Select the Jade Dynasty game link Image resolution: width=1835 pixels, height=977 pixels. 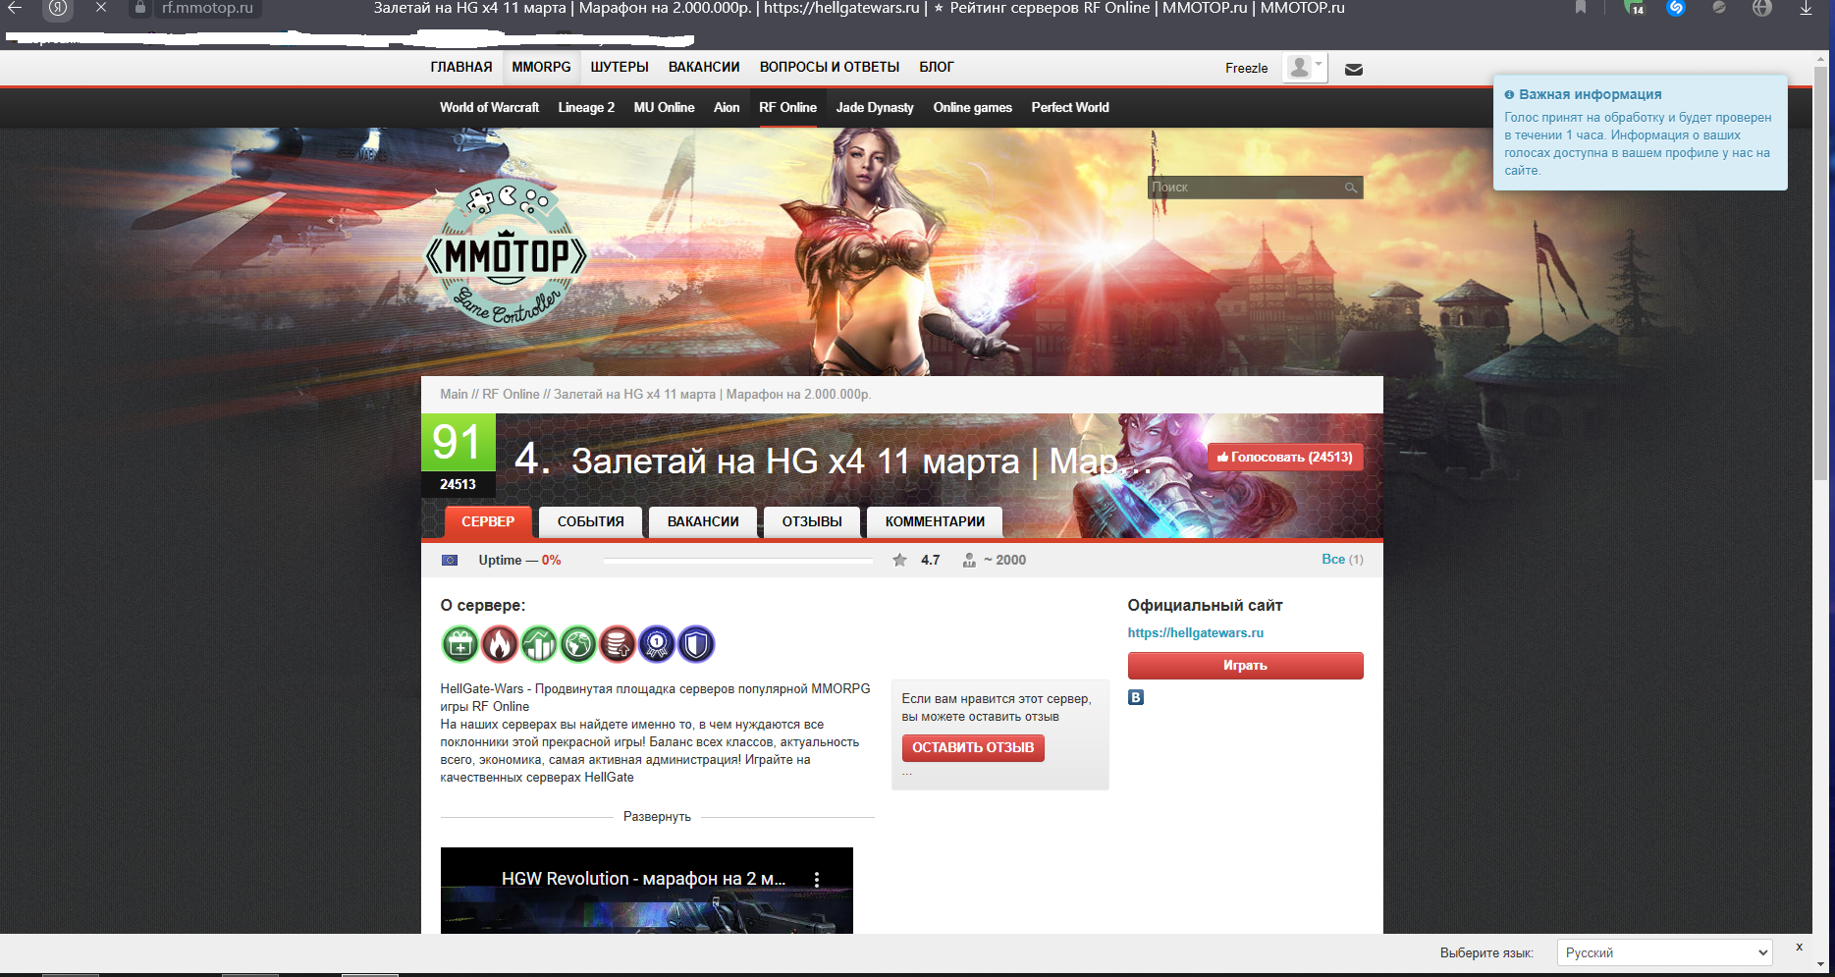coord(875,107)
